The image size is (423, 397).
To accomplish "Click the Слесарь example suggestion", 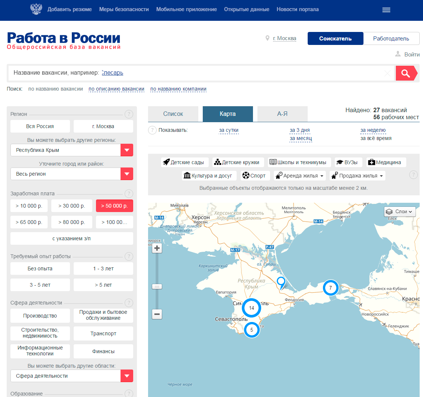I will click(x=112, y=73).
